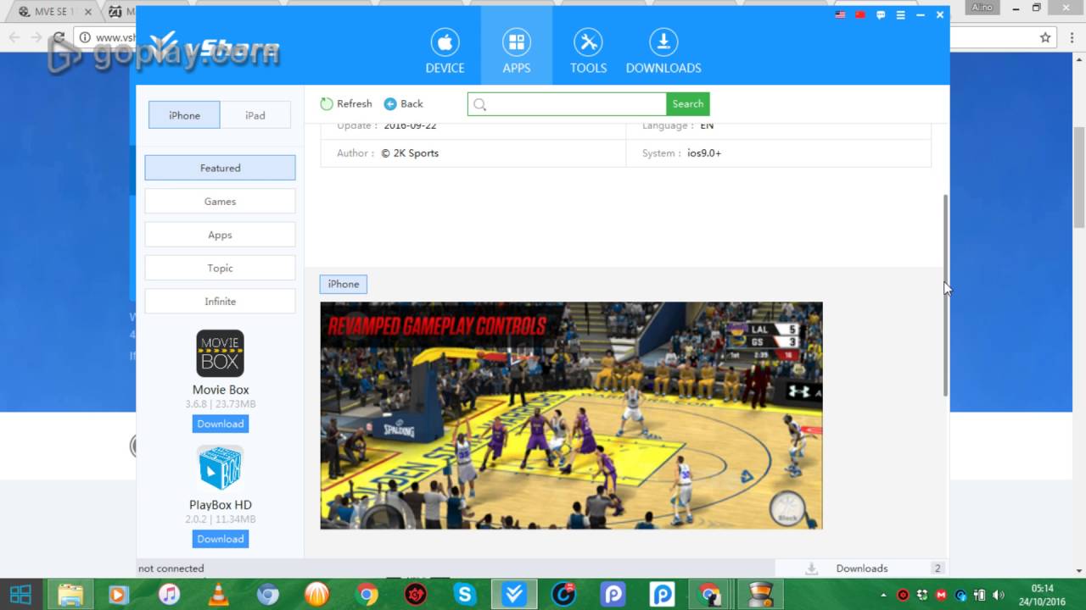This screenshot has height=610, width=1086.
Task: Click the green Search button
Action: point(687,104)
